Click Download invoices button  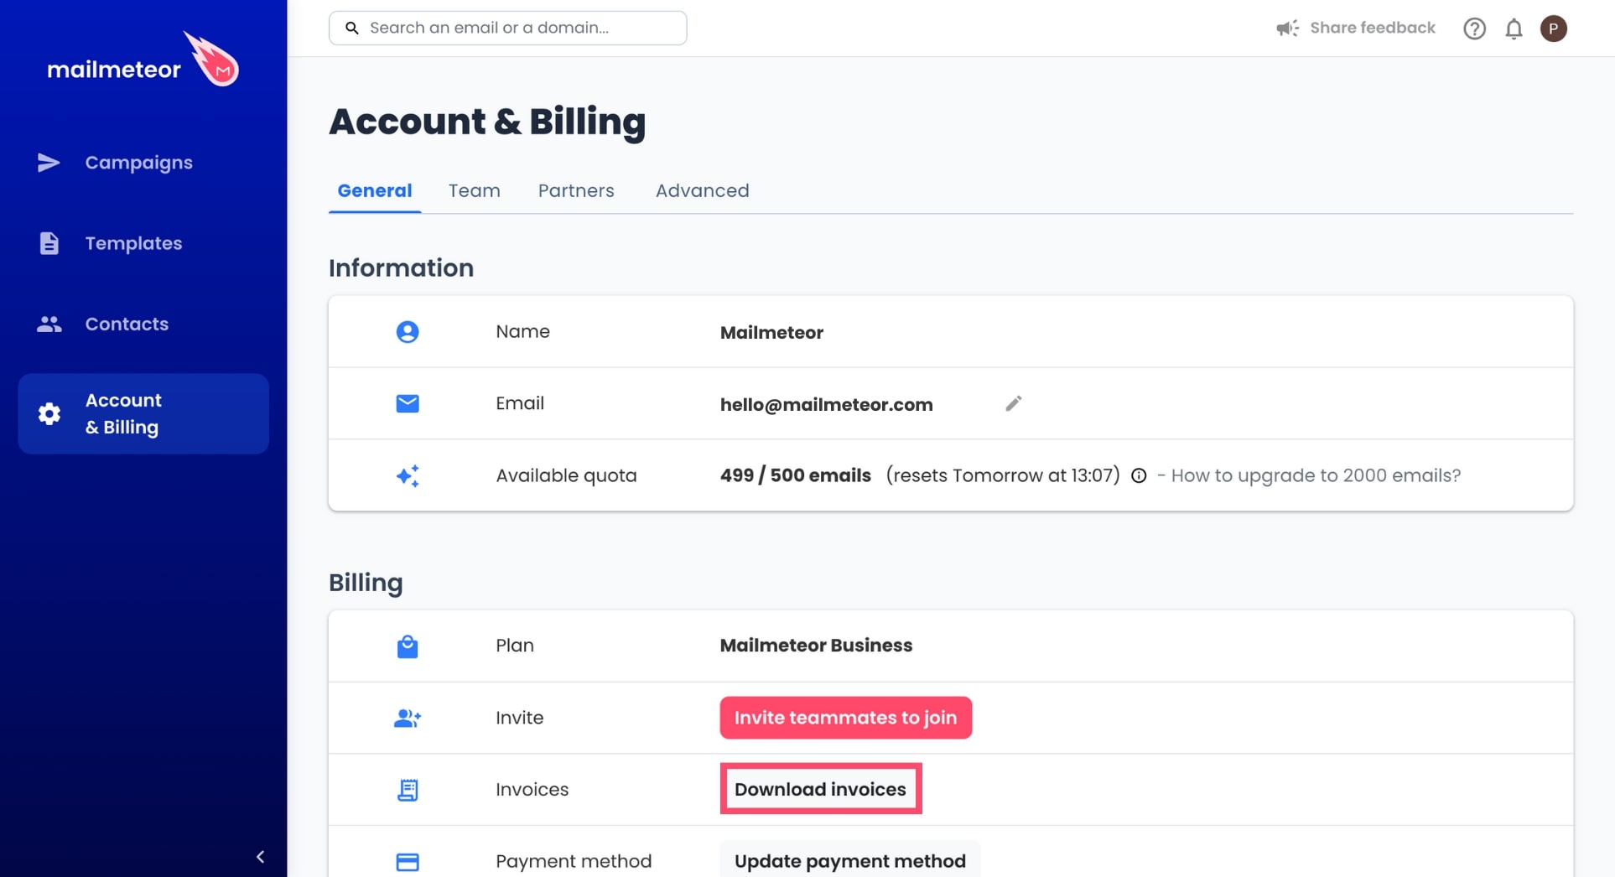pos(820,790)
